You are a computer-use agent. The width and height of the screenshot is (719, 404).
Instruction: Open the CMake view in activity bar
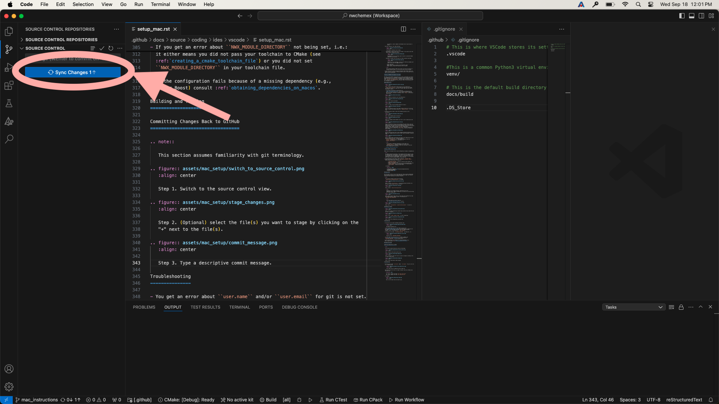click(x=9, y=121)
